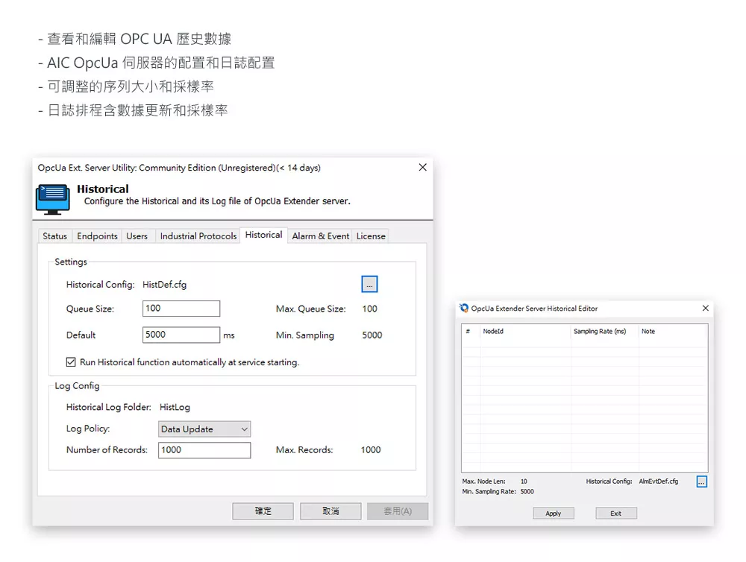
Task: Switch to the Status tab
Action: pos(54,236)
